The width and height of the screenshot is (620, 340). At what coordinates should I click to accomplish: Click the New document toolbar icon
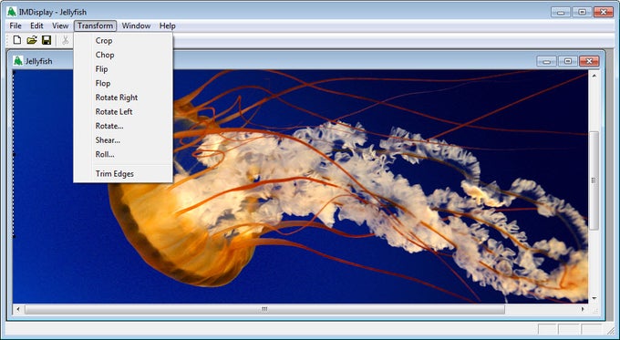point(17,39)
